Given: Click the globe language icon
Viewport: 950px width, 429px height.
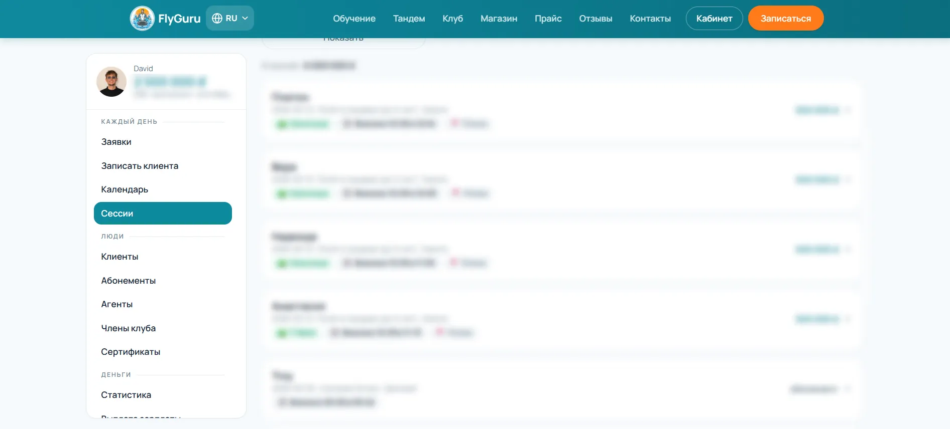Looking at the screenshot, I should tap(217, 19).
